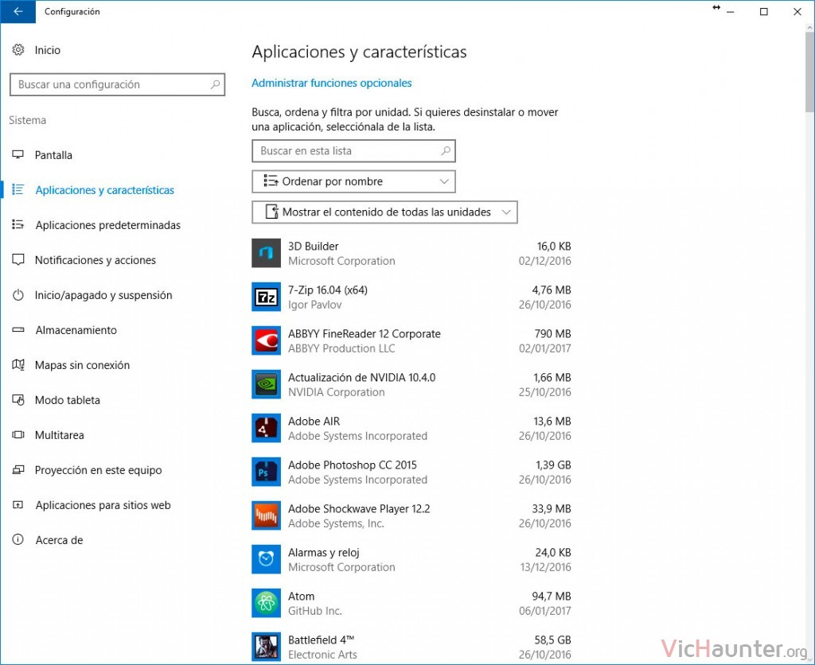This screenshot has height=665, width=815.
Task: Click the 3D Builder app icon
Action: pos(266,253)
